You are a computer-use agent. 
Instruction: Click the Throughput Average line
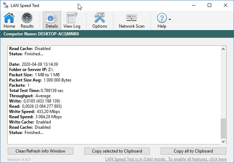point(30,96)
